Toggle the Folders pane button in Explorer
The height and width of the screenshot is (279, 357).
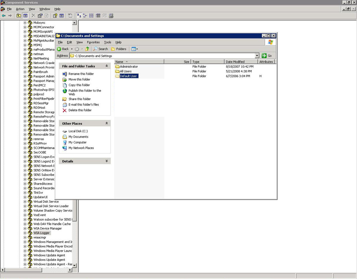point(118,49)
